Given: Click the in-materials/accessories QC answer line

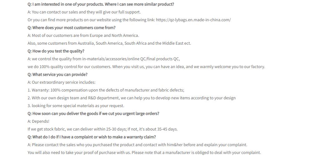Looking at the screenshot, I should 104,59.
